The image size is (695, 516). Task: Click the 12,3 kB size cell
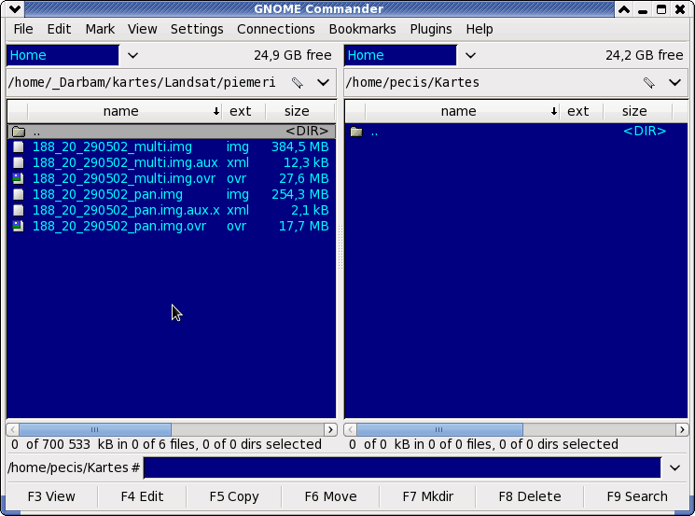click(306, 162)
